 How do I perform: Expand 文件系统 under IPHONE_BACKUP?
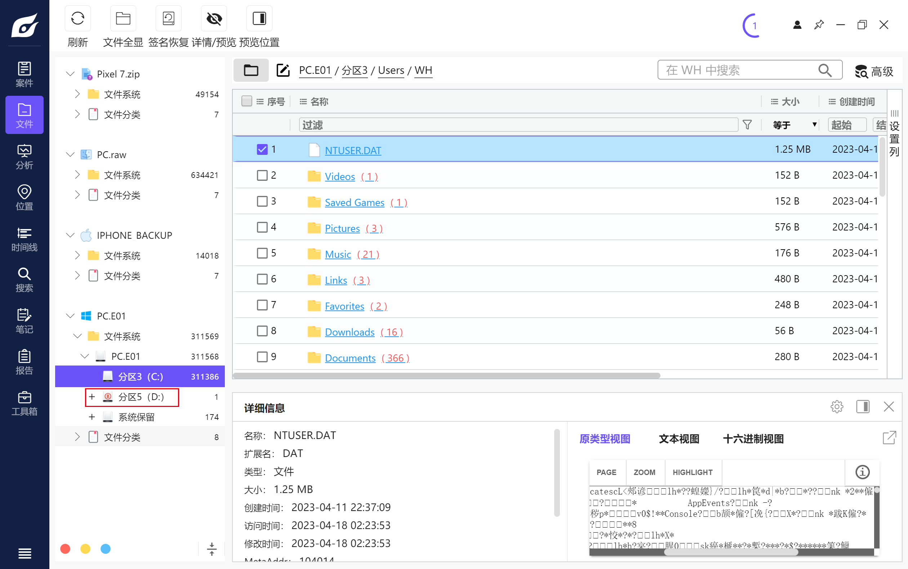pos(77,255)
